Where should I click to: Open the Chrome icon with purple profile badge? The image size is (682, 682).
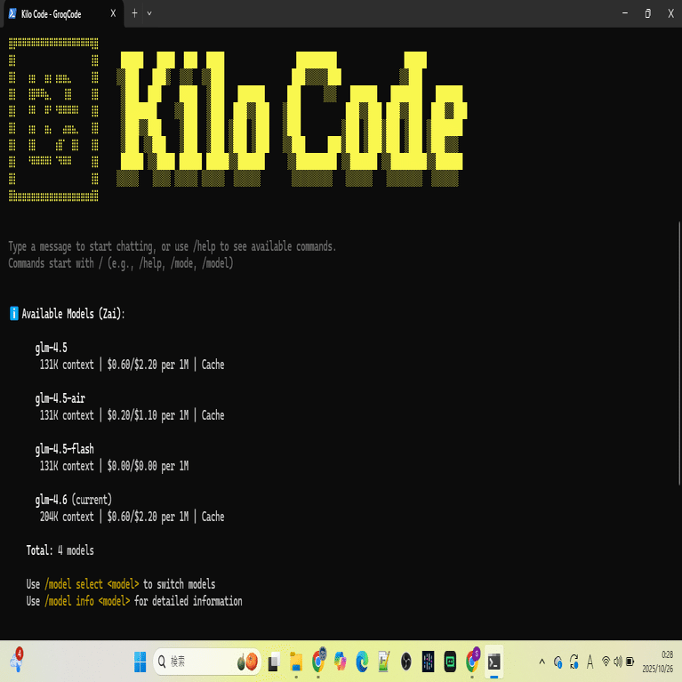point(472,662)
